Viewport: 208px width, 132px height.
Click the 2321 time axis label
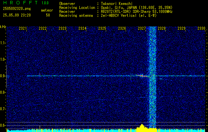coord(23,28)
